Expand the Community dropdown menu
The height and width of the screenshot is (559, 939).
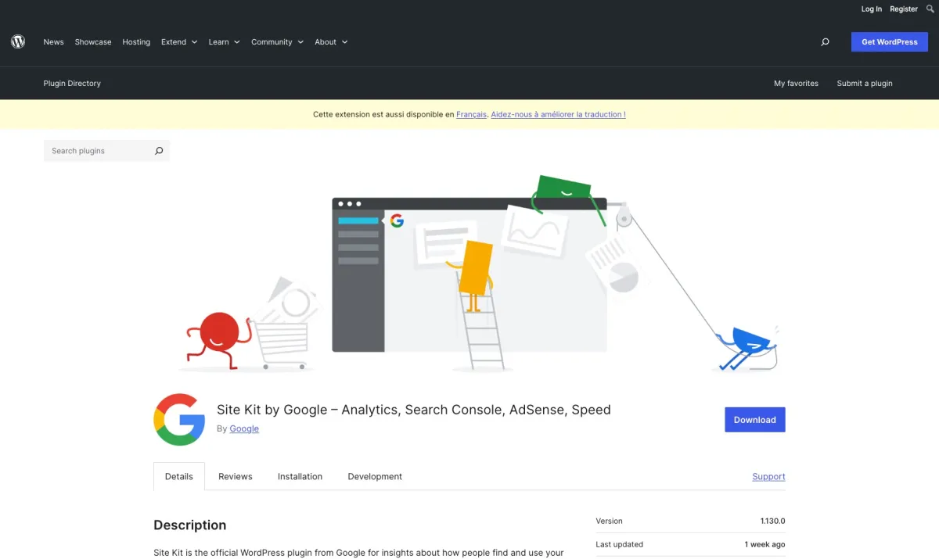277,42
